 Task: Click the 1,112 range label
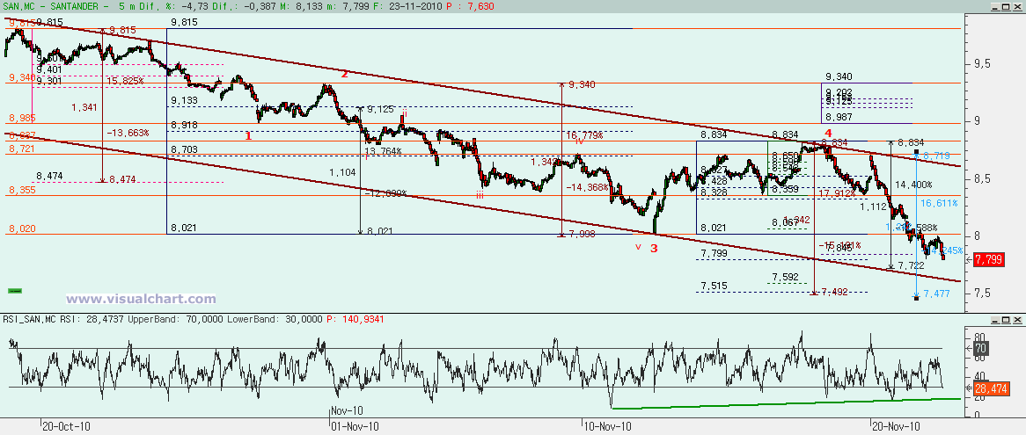coord(872,207)
